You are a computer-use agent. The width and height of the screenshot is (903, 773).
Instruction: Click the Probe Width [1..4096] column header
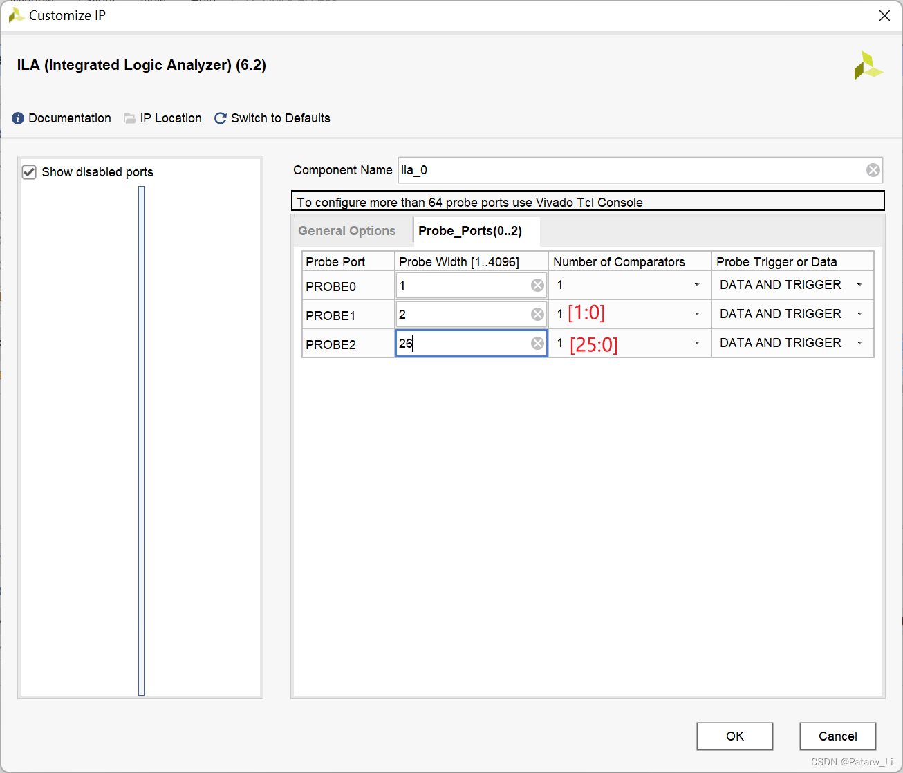point(472,261)
